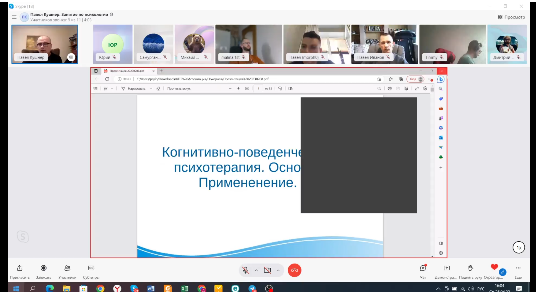Select Михаил participant tile
This screenshot has width=536, height=292.
pyautogui.click(x=194, y=44)
